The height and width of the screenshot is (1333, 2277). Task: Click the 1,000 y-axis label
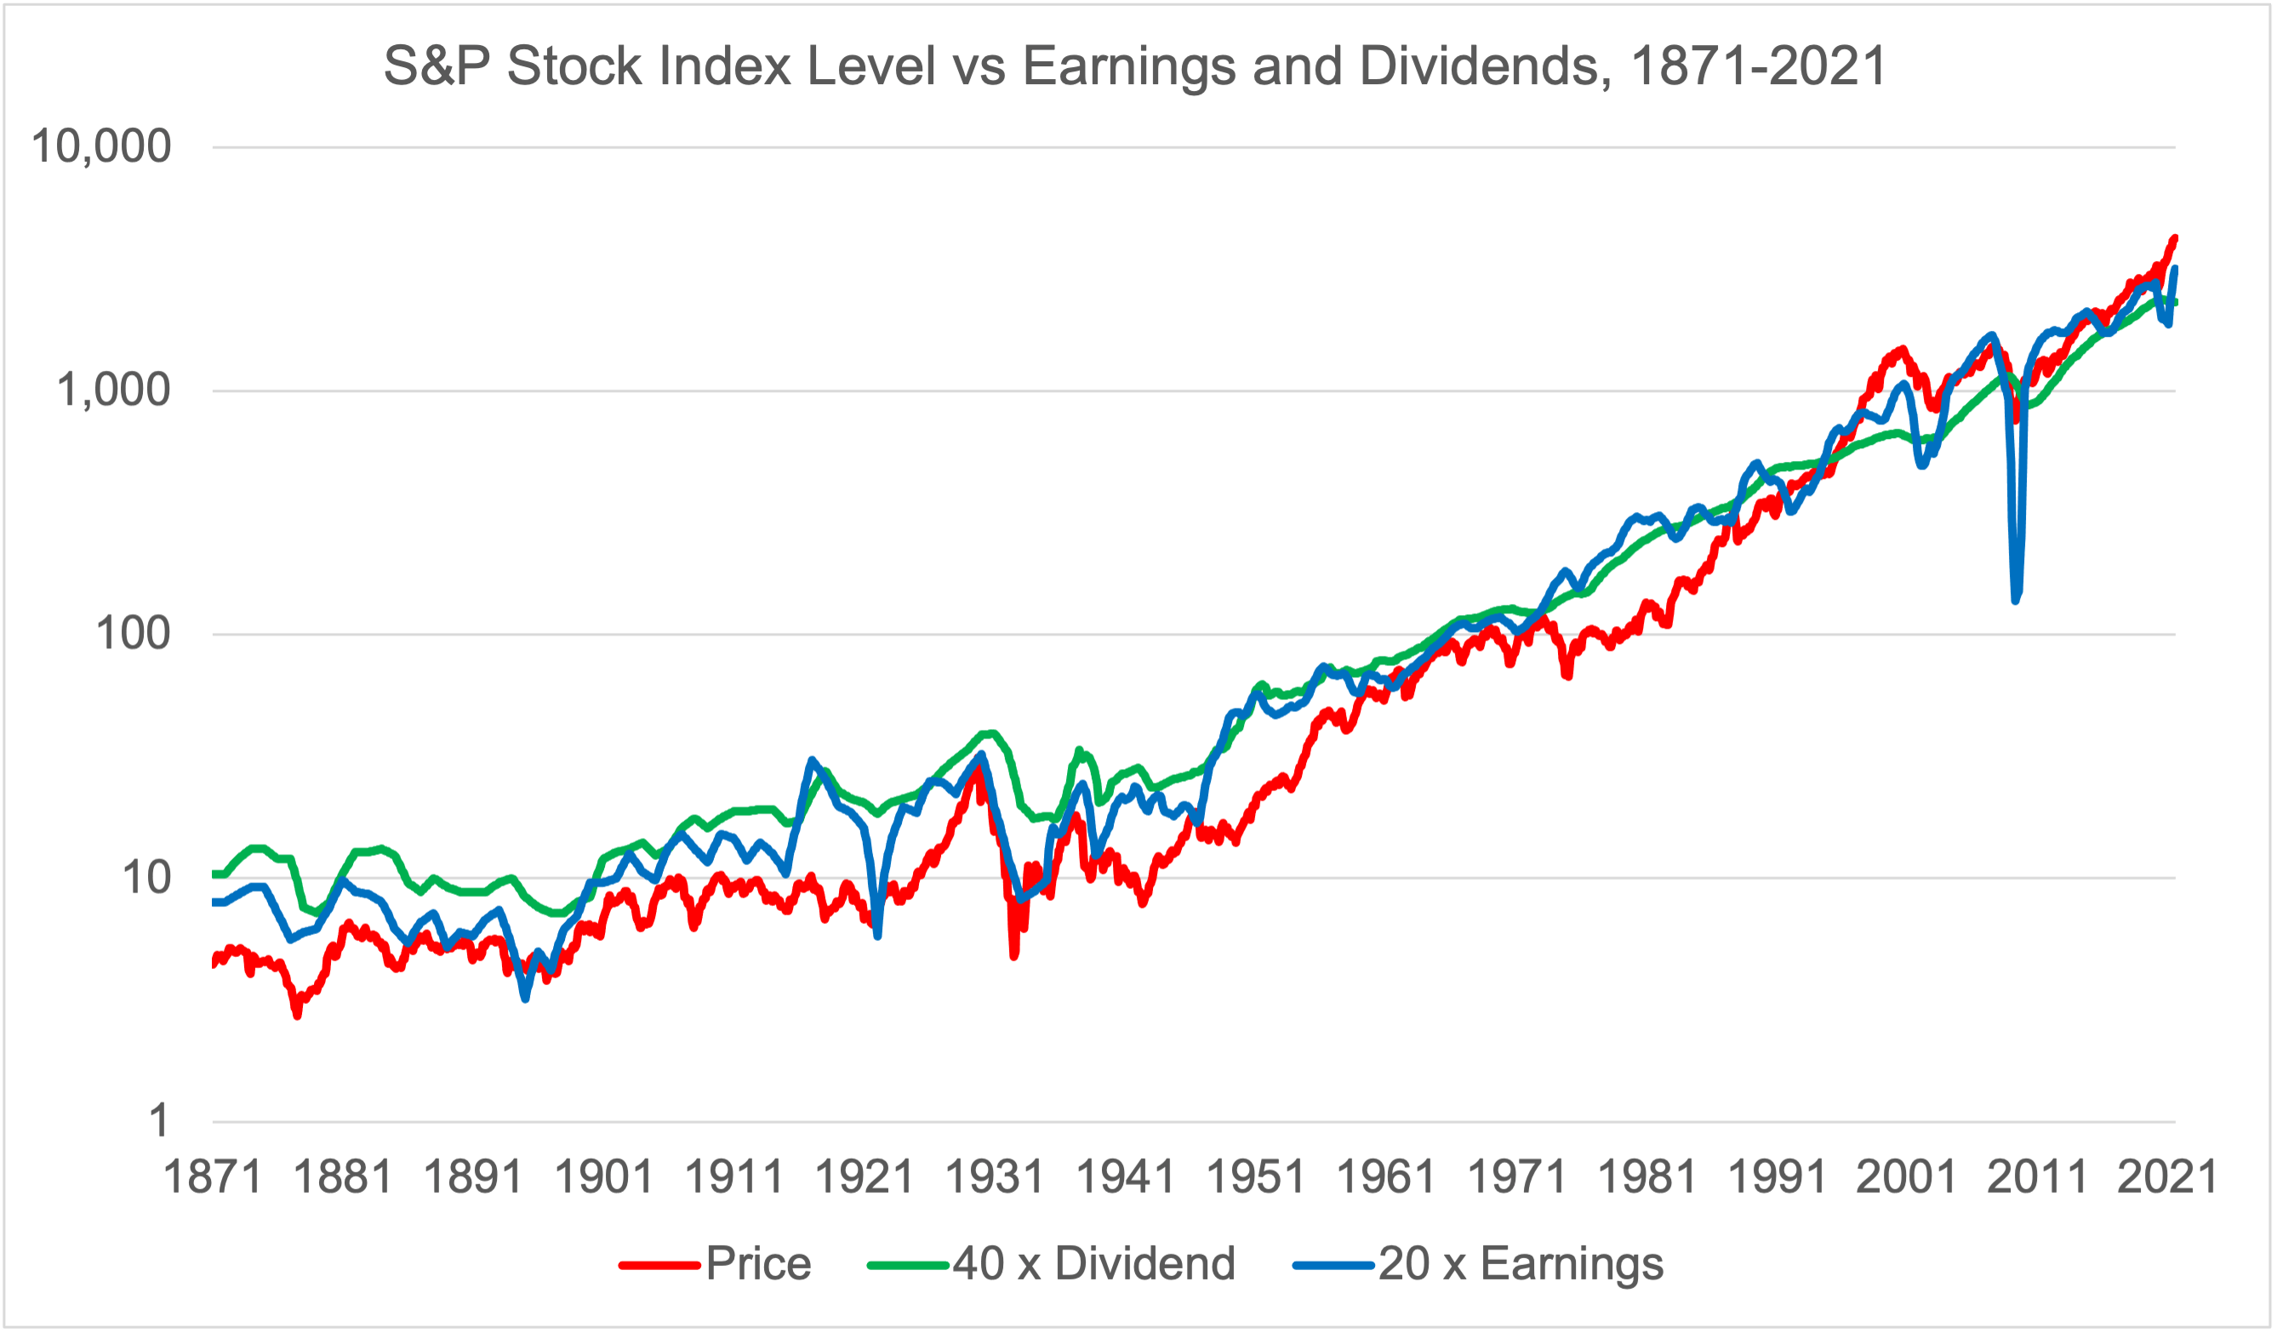[x=113, y=391]
